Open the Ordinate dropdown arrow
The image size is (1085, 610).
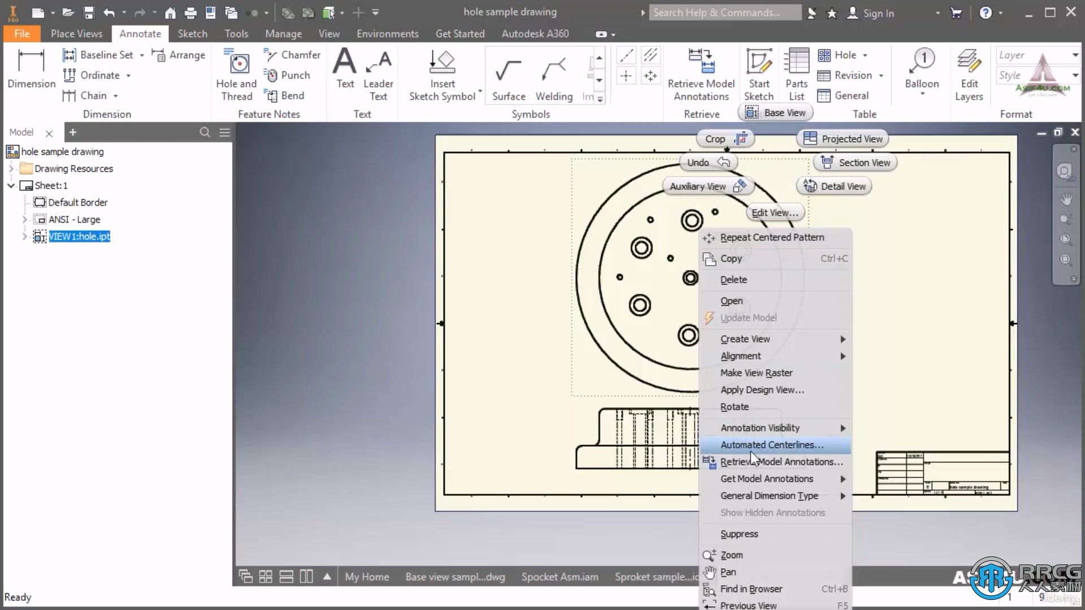point(128,76)
